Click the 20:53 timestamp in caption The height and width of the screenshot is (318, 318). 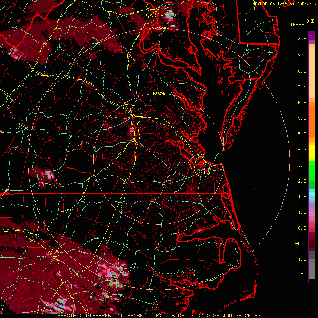point(253,316)
